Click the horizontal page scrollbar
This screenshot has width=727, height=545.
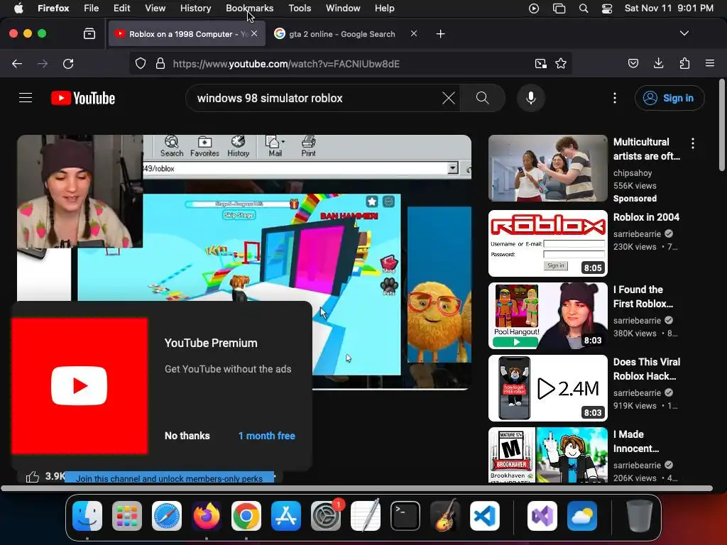coord(356,488)
